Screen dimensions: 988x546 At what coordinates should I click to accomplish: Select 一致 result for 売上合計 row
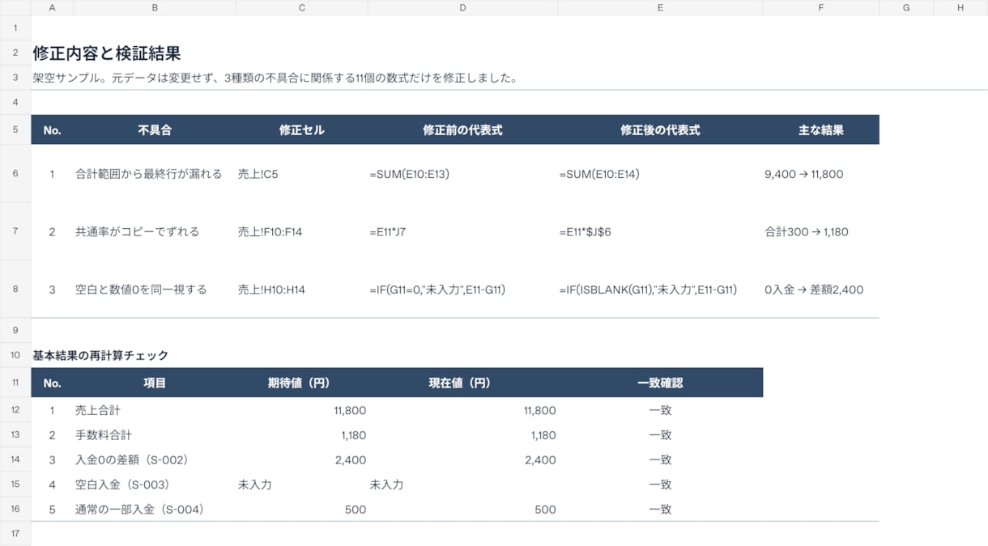tap(660, 410)
